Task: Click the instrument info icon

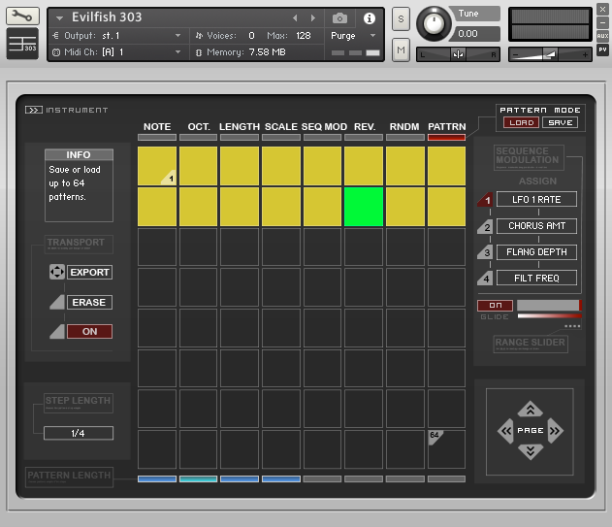Action: (x=369, y=18)
